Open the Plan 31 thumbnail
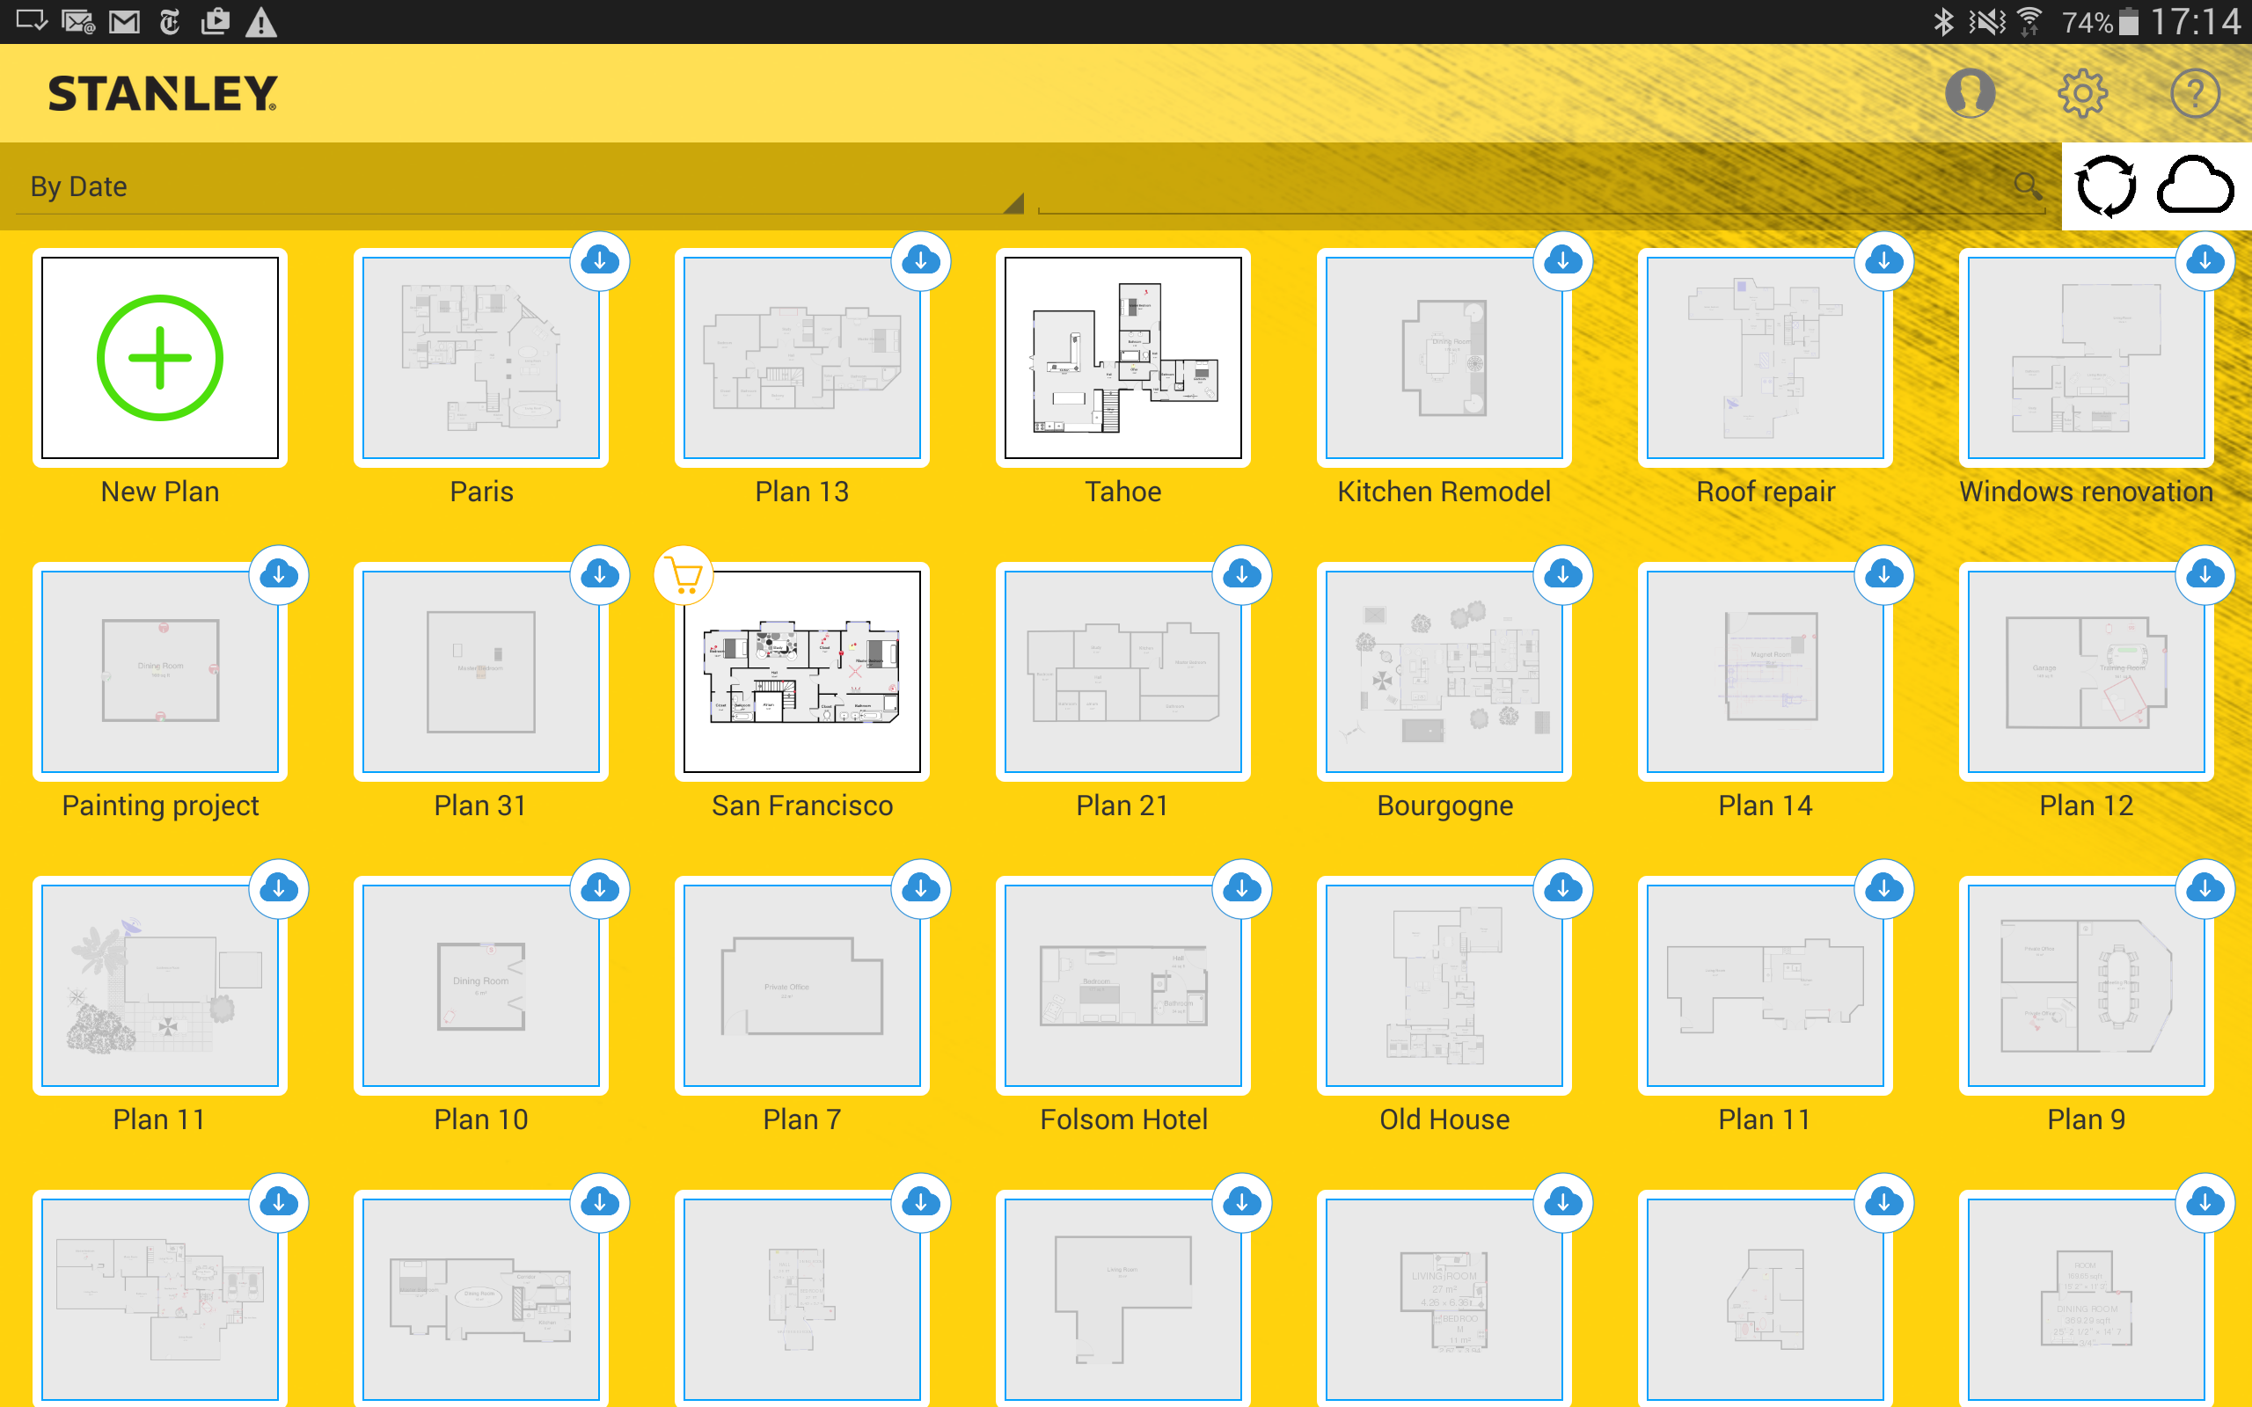This screenshot has height=1407, width=2252. (481, 672)
